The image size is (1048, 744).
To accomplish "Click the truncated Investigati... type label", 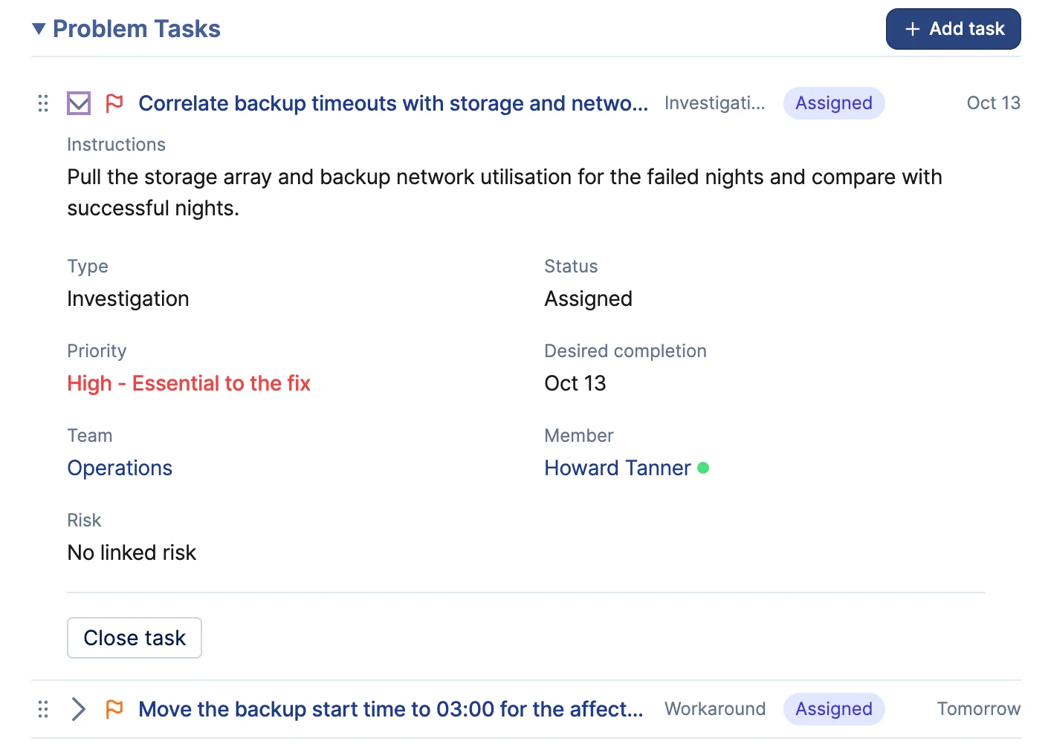I will point(715,103).
